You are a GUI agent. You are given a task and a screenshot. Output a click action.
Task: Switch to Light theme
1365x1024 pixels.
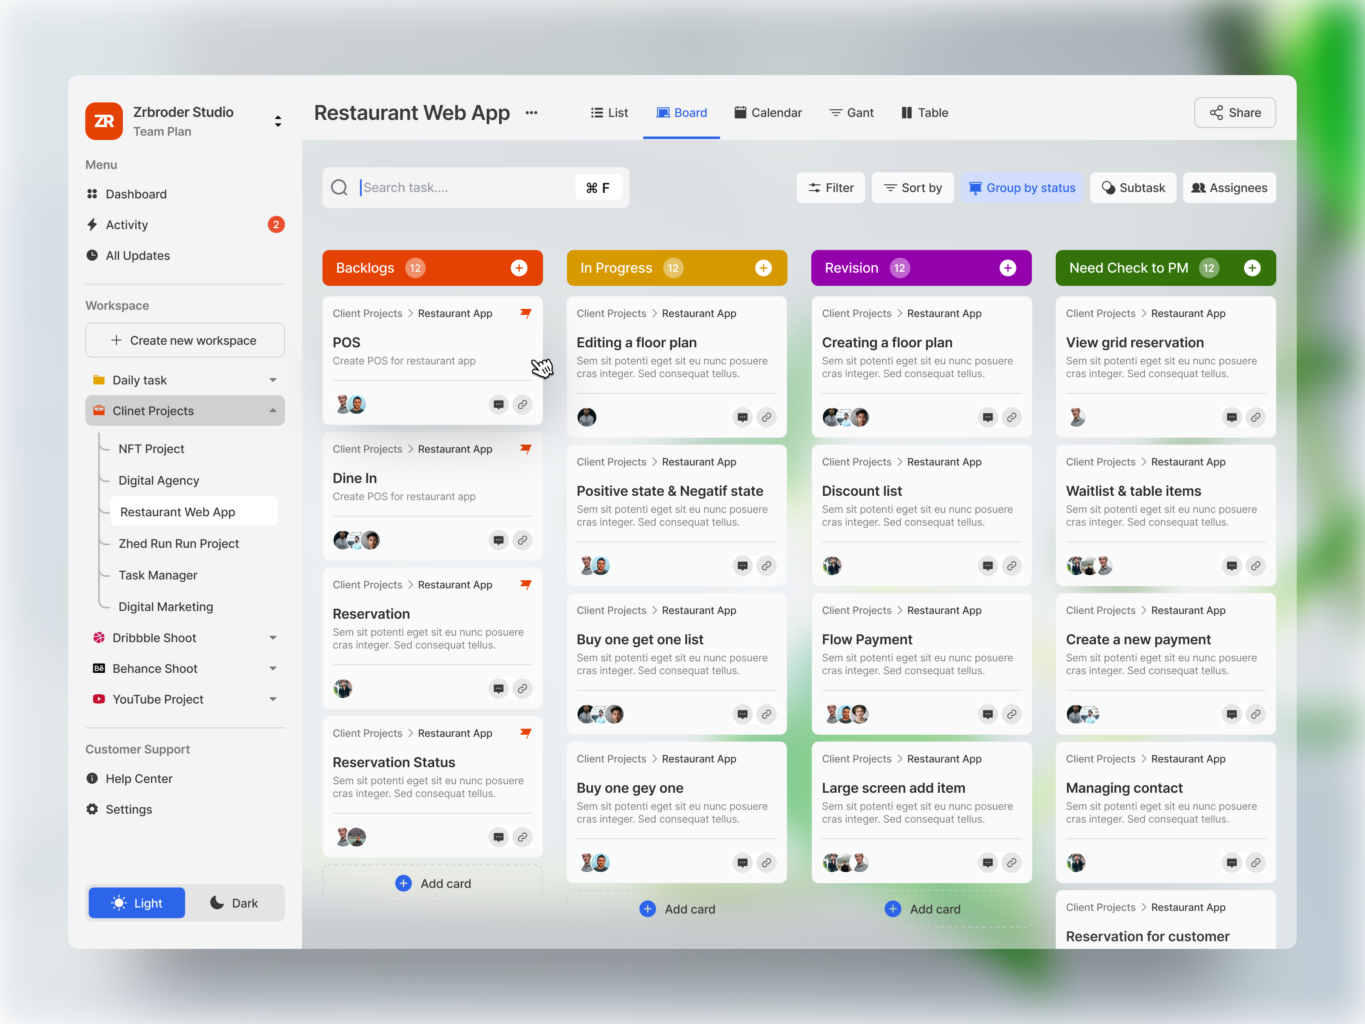coord(136,902)
